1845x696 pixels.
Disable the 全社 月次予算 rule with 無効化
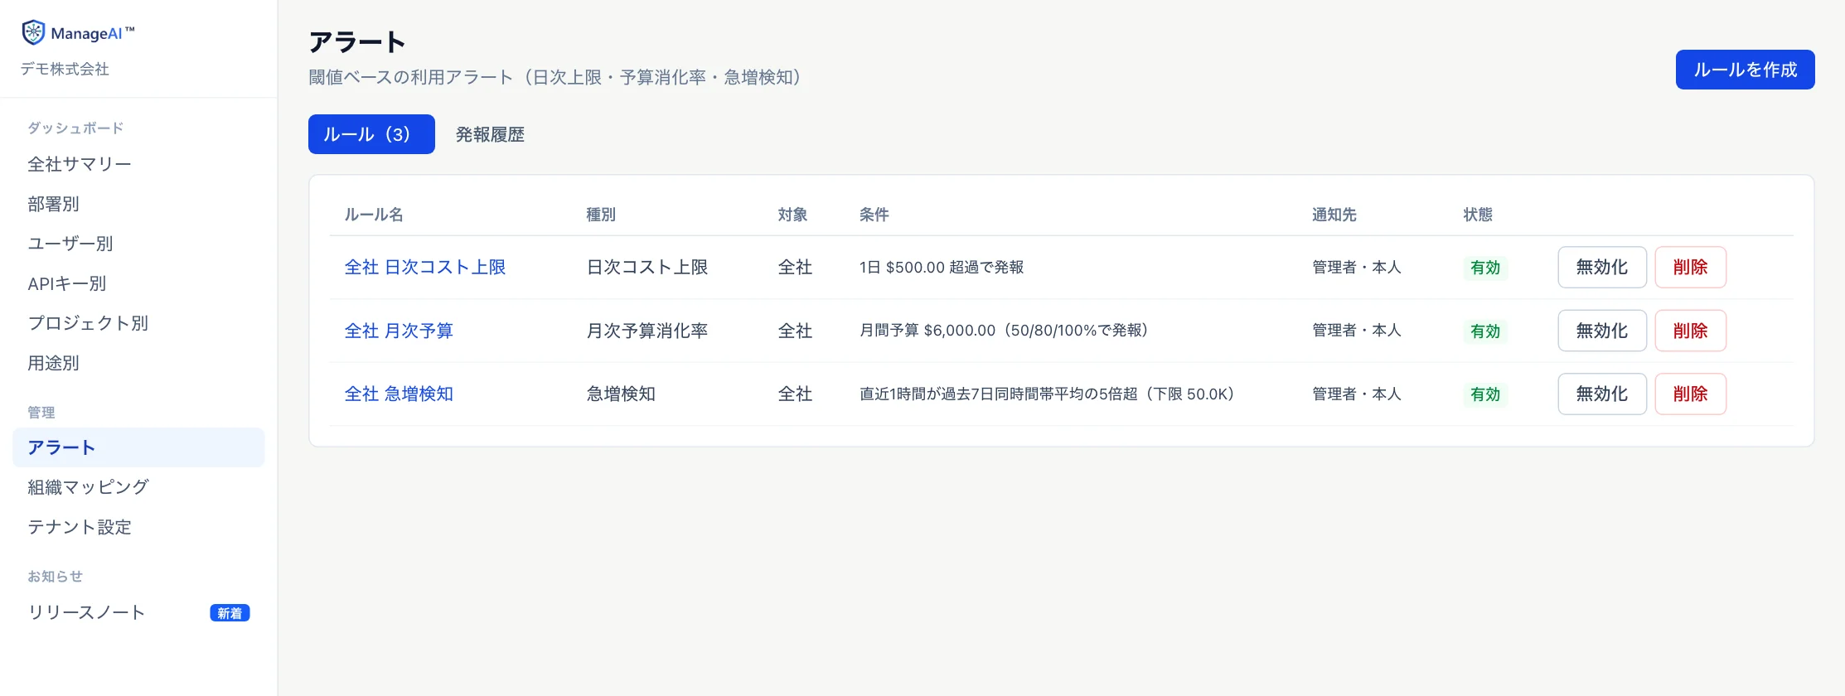[1602, 331]
